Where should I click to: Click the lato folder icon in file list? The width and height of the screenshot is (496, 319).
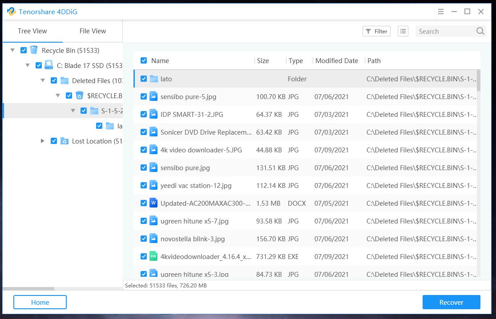tap(154, 79)
